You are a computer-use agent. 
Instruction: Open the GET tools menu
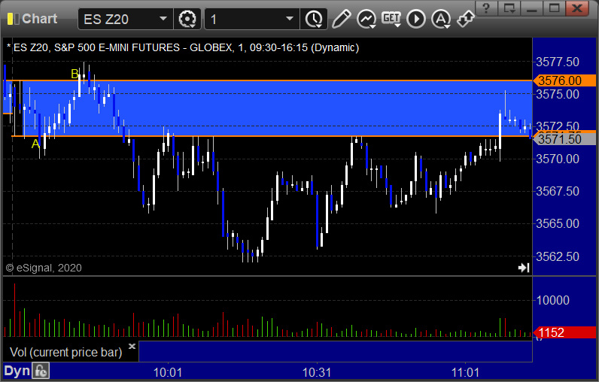pyautogui.click(x=391, y=19)
